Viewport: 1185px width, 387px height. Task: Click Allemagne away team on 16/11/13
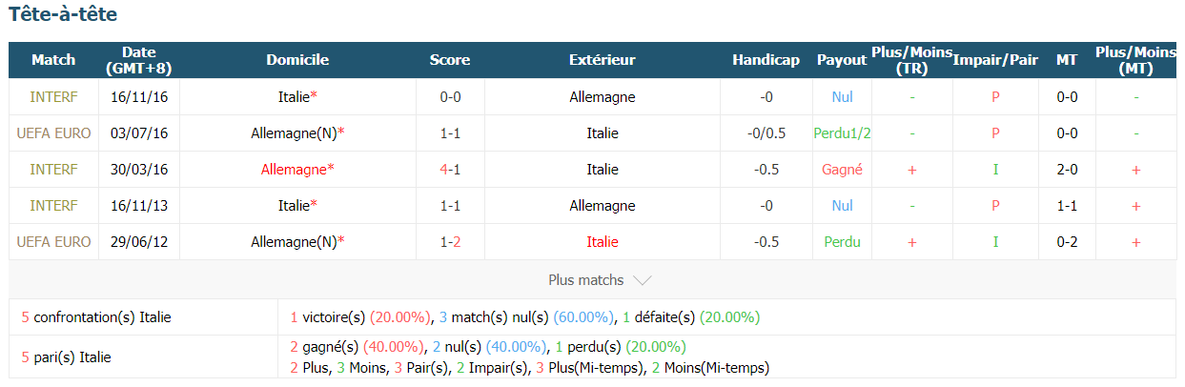[x=603, y=206]
